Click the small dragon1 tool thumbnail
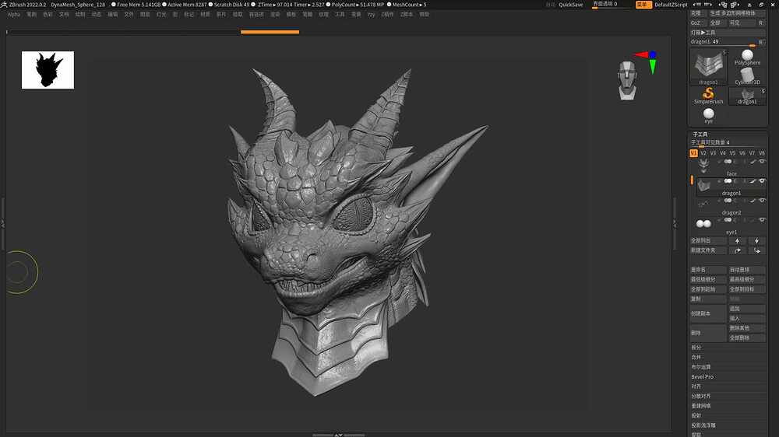 (x=747, y=96)
